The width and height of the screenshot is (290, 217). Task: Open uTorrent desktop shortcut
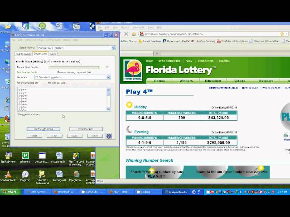(x=25, y=158)
